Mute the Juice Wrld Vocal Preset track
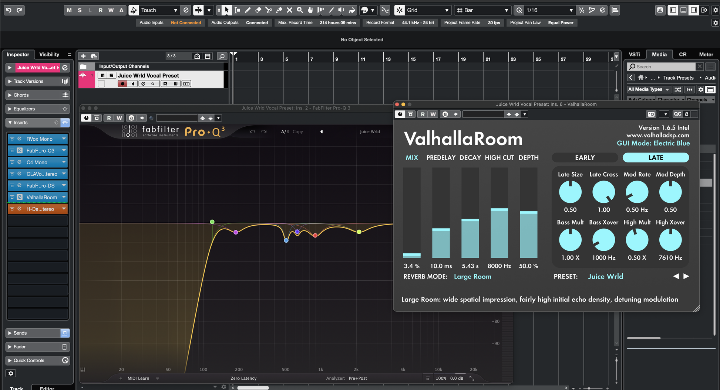The width and height of the screenshot is (720, 390). 102,75
